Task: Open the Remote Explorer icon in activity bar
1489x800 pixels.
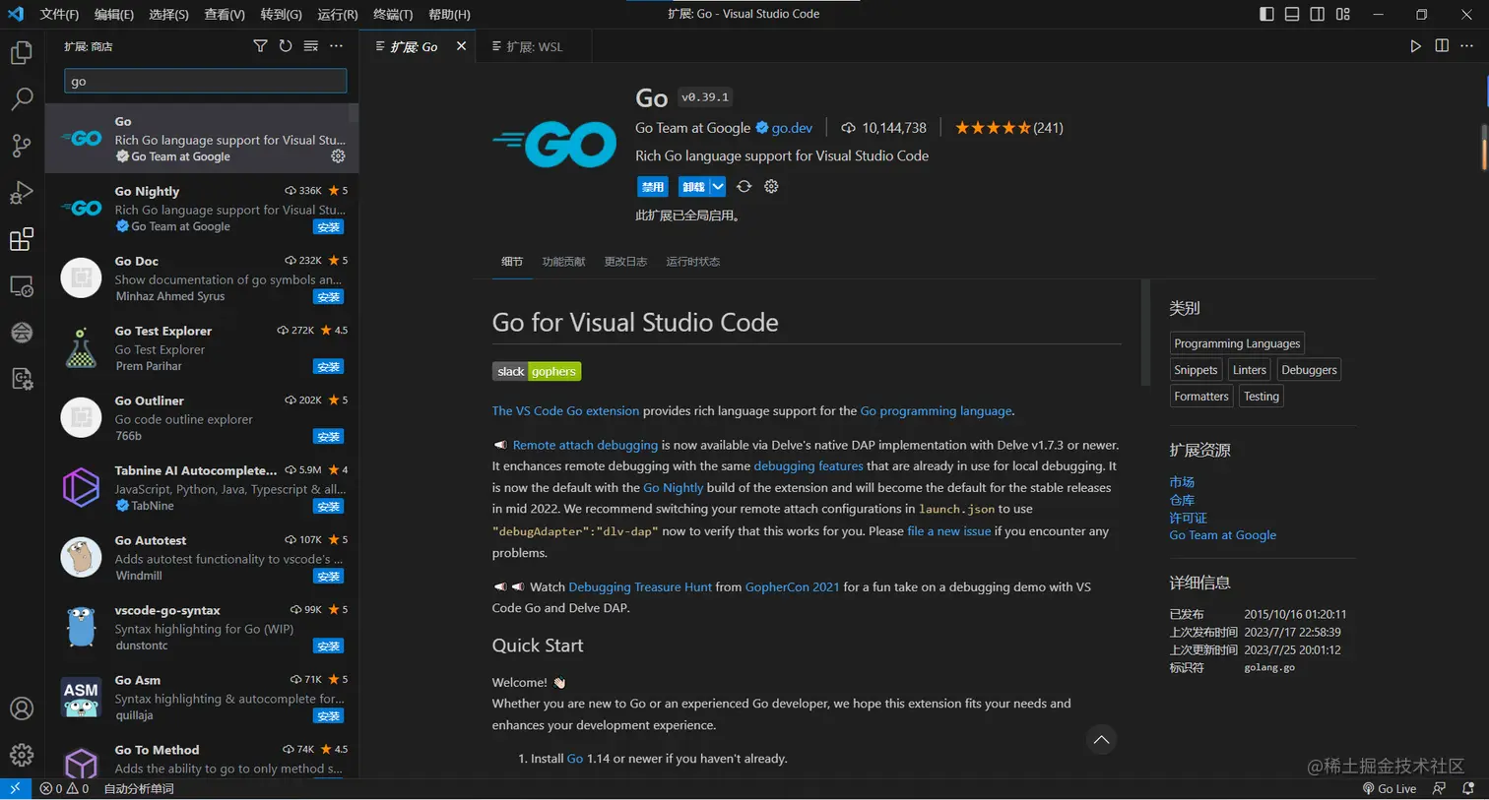Action: point(22,286)
